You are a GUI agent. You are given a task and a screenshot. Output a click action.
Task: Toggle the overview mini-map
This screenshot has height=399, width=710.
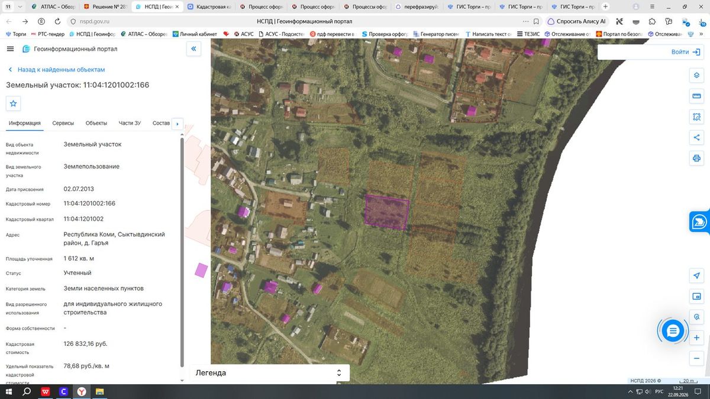tap(696, 296)
